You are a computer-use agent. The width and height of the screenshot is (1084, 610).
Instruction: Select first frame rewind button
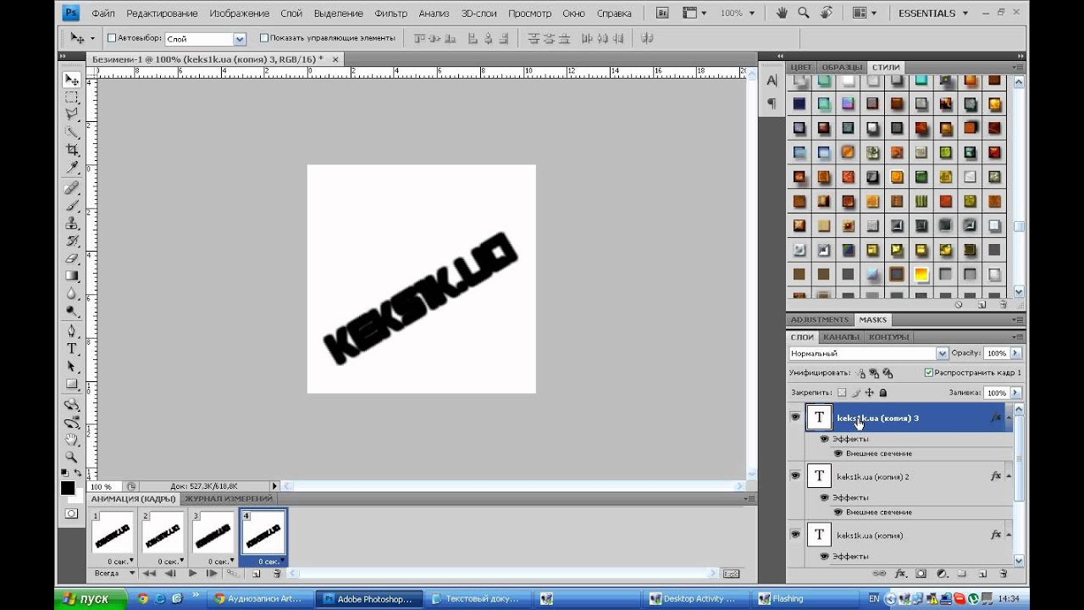pos(149,574)
